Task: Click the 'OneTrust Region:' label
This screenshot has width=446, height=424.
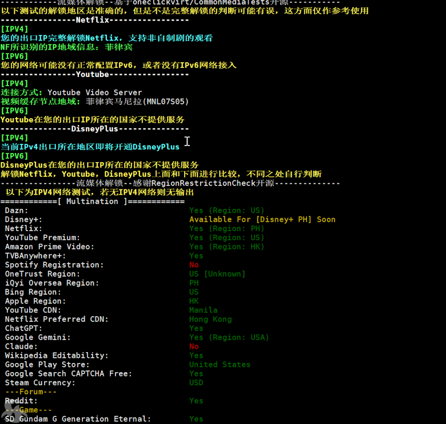Action: point(42,274)
